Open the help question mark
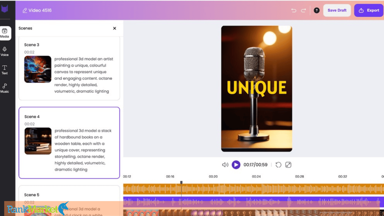 pyautogui.click(x=317, y=10)
